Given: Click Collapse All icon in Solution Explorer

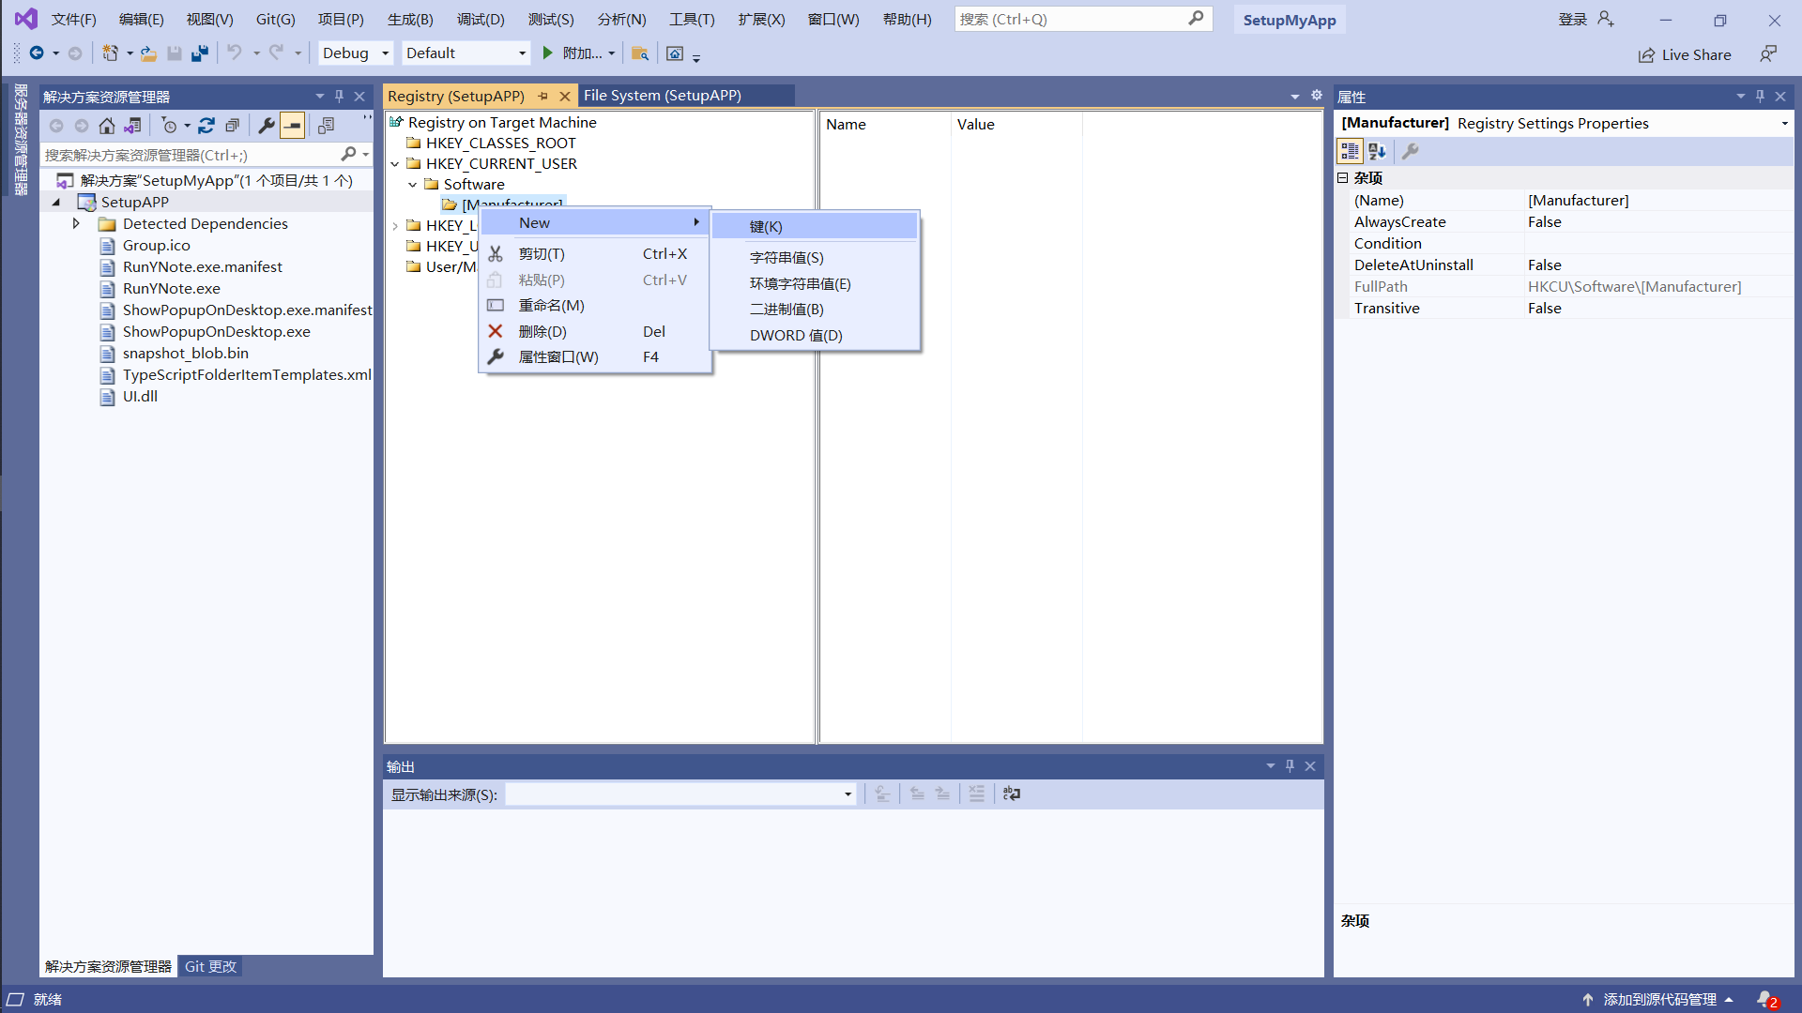Looking at the screenshot, I should point(232,126).
